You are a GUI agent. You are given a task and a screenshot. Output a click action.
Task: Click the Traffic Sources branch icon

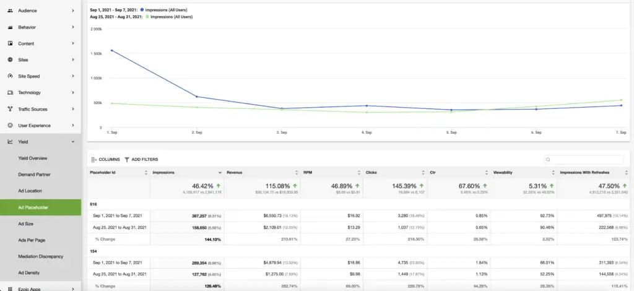(x=10, y=109)
